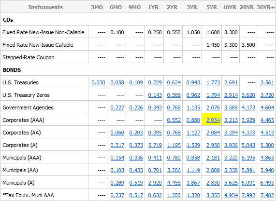This screenshot has height=201, width=276.
Task: Open the Municipals (A) 1YR yield 2.920
Action: coord(155,183)
